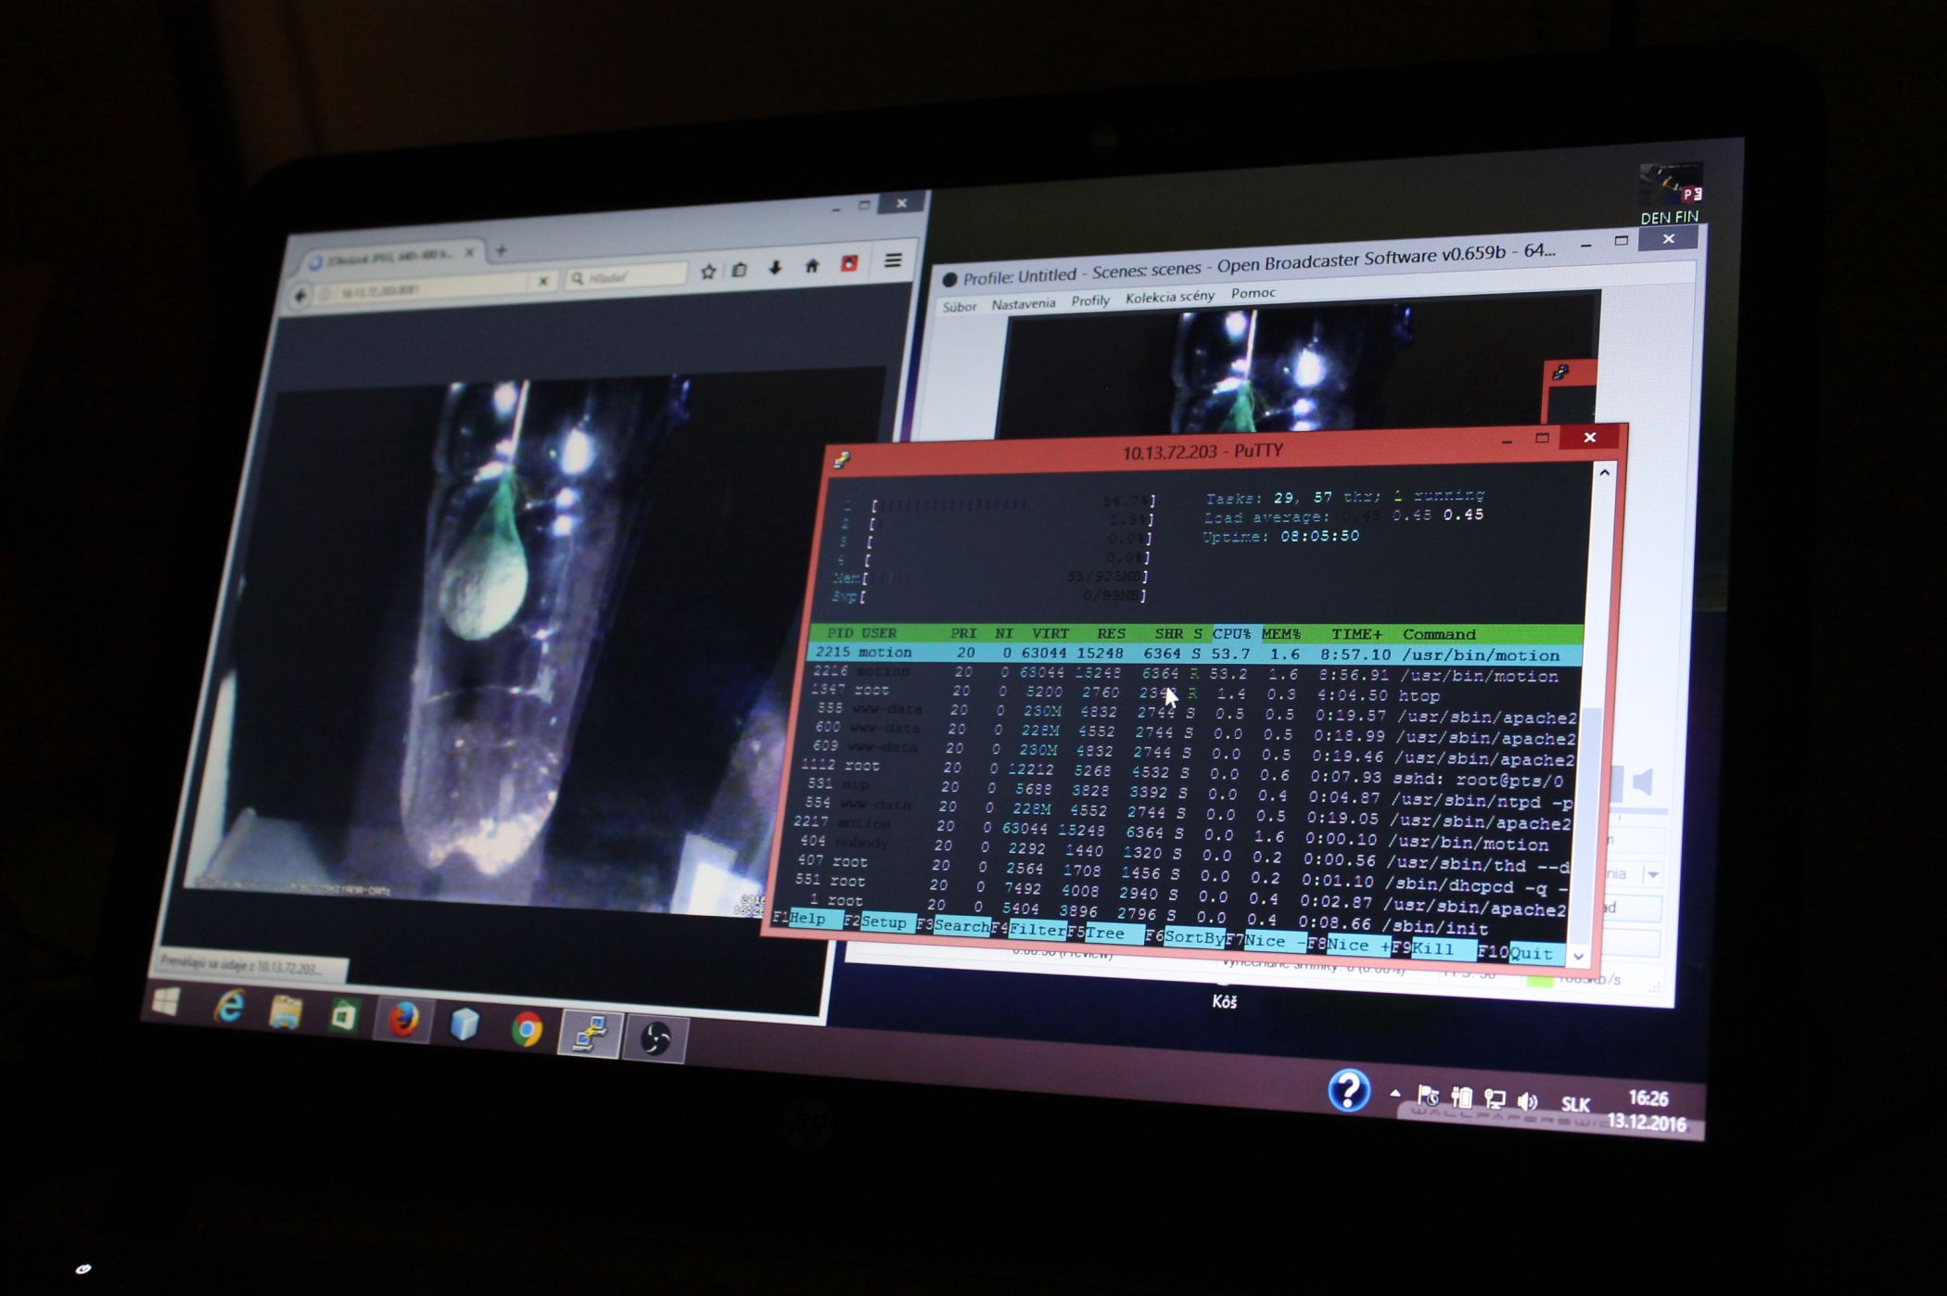Open Windows Store from taskbar

click(x=344, y=1016)
